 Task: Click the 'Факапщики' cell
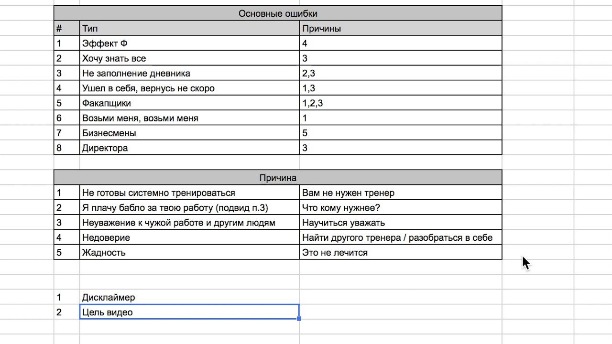point(190,103)
